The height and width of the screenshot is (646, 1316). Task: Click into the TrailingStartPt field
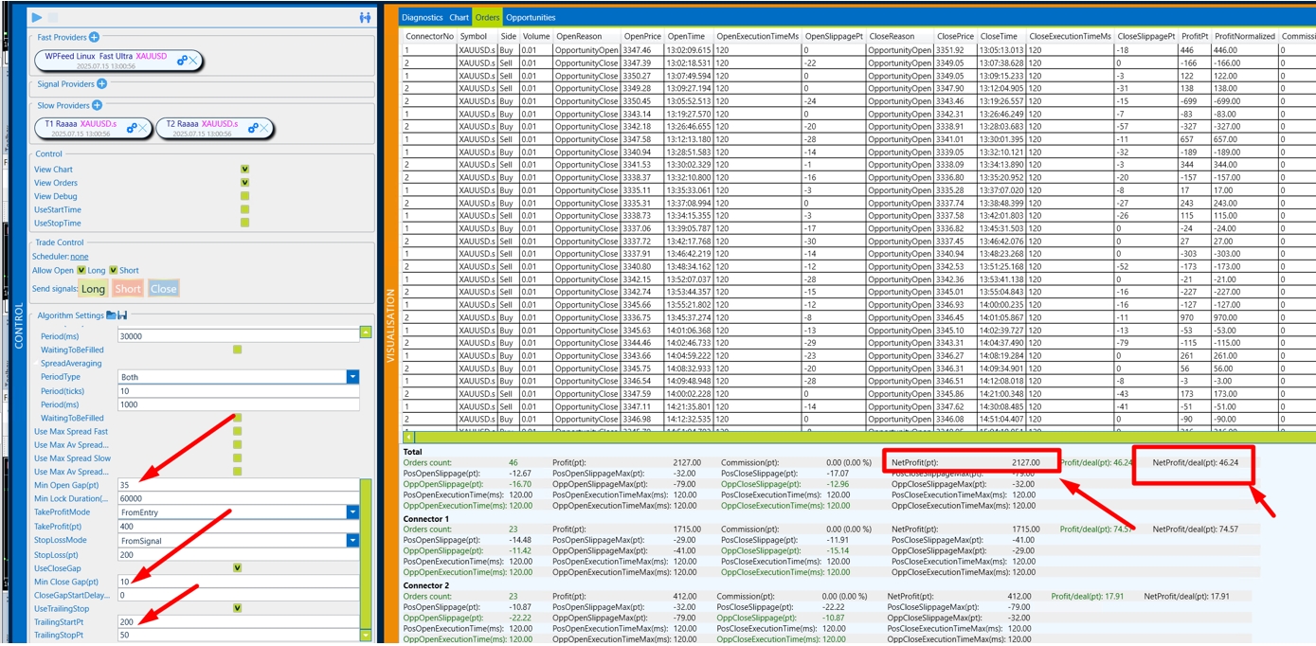coord(238,621)
